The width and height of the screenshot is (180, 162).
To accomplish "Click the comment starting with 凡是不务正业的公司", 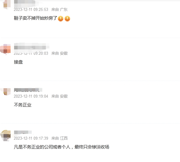I will click(x=62, y=147).
